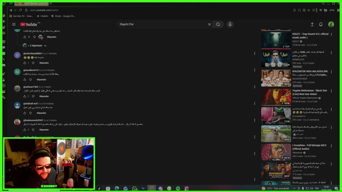Screen dimensions: 342x192
Task: Open a new browser tab with plus
Action: (51, 3)
